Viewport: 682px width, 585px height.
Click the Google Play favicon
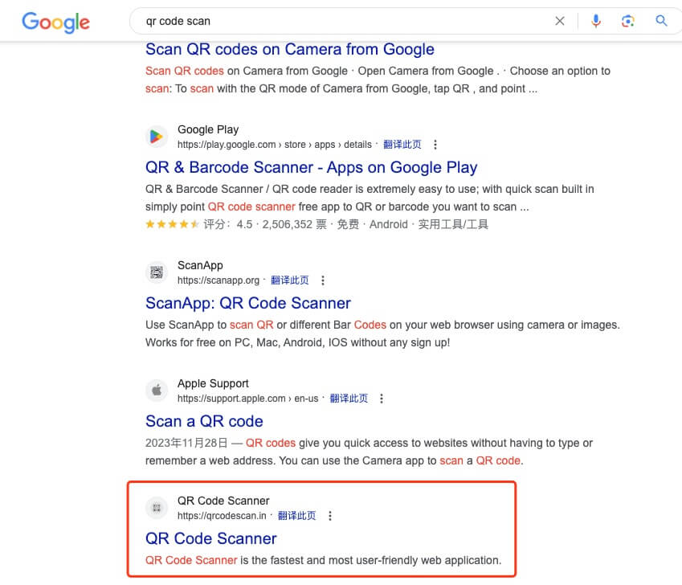tap(157, 137)
